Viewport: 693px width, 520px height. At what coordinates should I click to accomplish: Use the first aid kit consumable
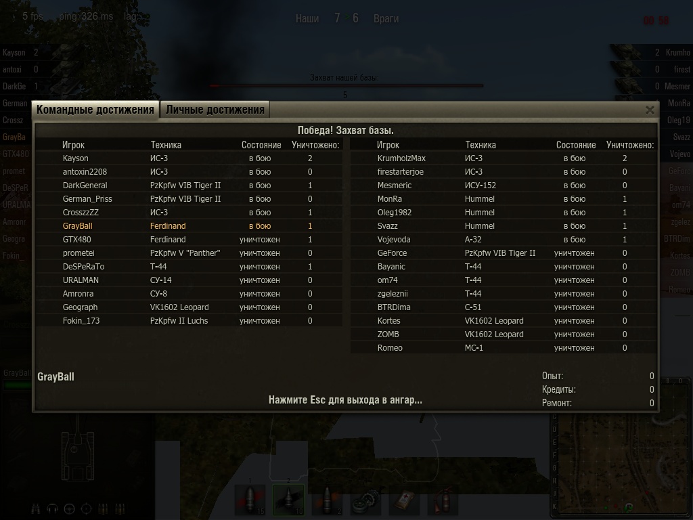point(405,500)
